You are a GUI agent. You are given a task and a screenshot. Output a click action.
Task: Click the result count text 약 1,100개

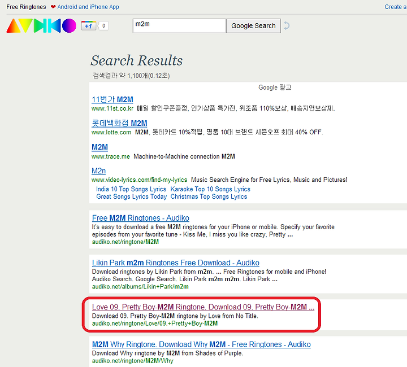133,76
